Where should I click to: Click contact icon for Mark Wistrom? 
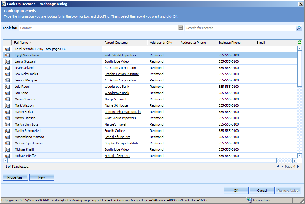point(7,105)
